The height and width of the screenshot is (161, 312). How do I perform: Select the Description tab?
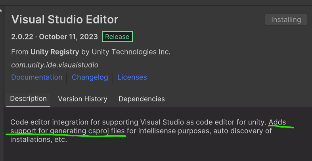click(x=28, y=99)
